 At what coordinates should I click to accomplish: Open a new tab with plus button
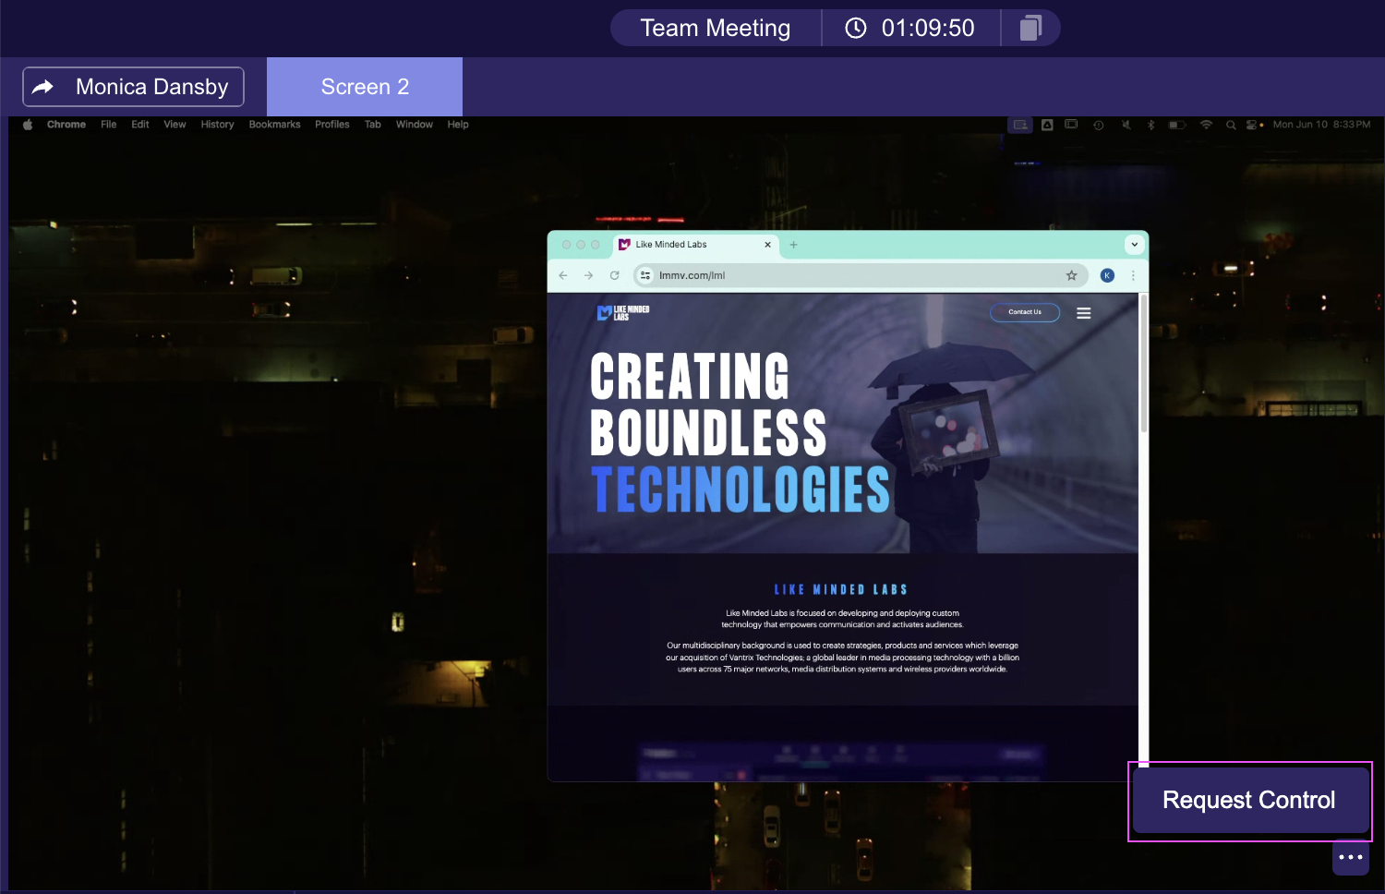[x=793, y=245]
